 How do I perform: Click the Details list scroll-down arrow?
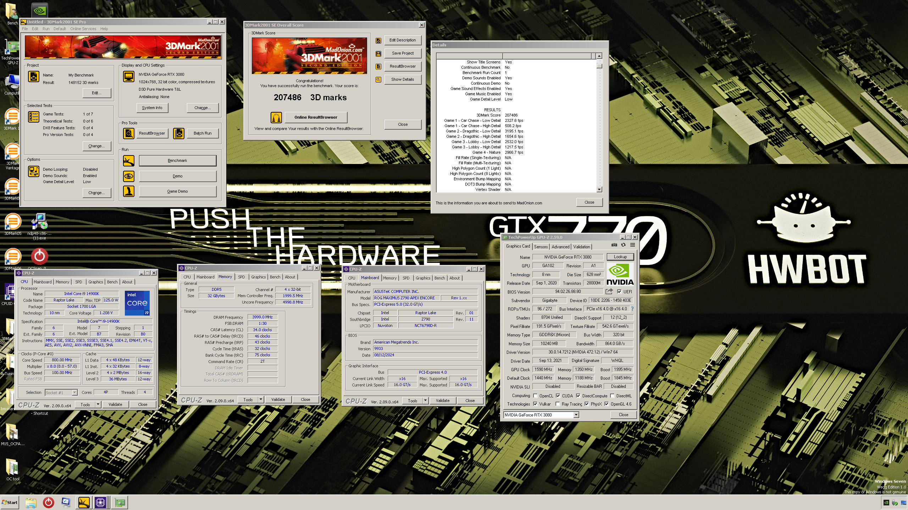pyautogui.click(x=599, y=189)
